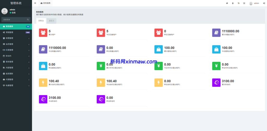Click the 在线 status text under admin

click(x=14, y=13)
